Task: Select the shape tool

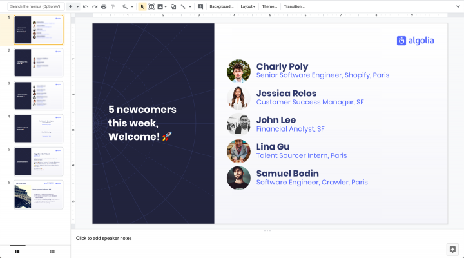Action: click(x=173, y=6)
